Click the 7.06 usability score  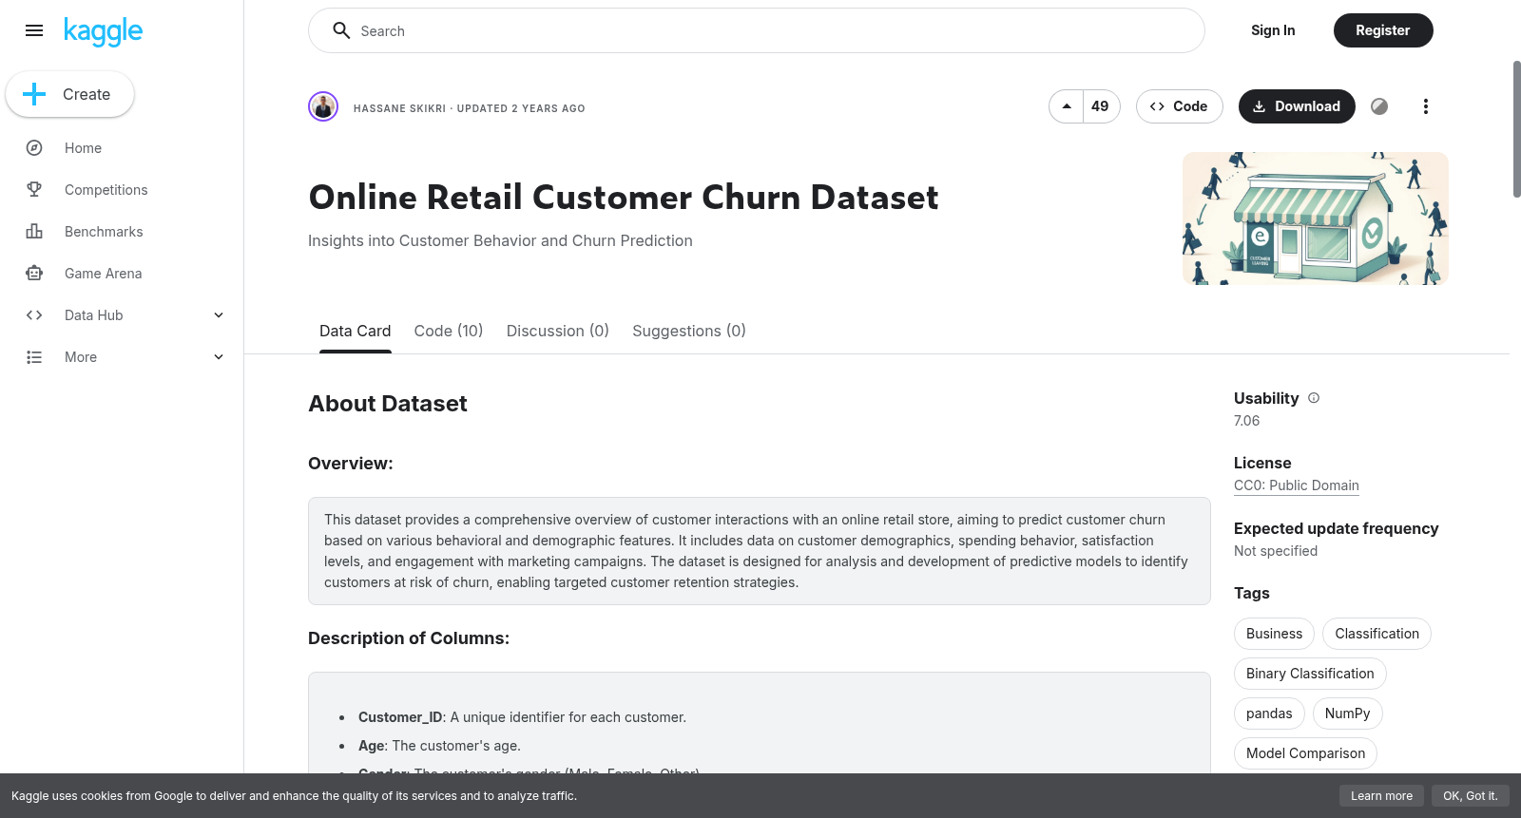pyautogui.click(x=1247, y=421)
